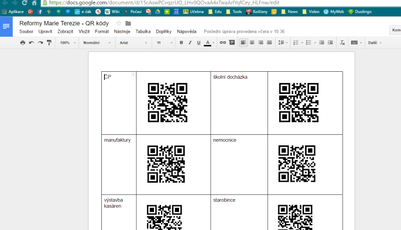
Task: Open the Doplňky menu
Action: click(164, 32)
